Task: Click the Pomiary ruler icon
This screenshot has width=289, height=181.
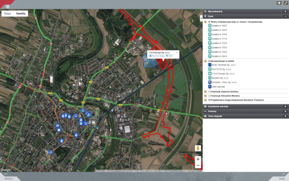Action: tap(205, 111)
